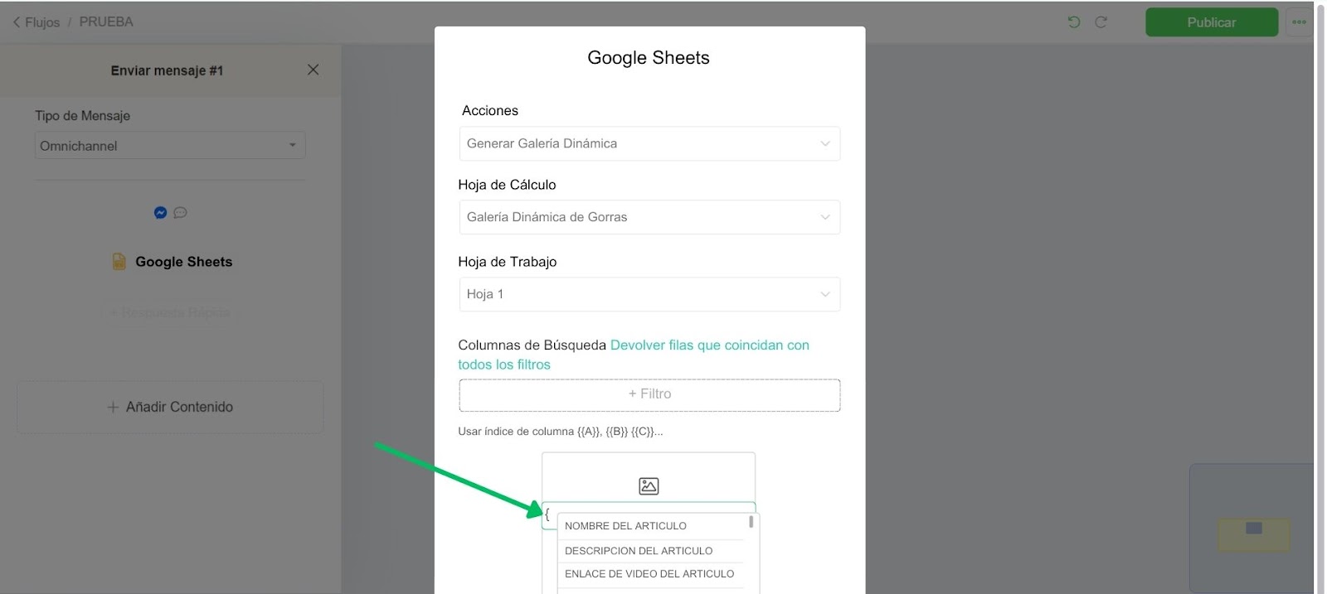Expand the Hoja de Cálculo dropdown
The height and width of the screenshot is (594, 1327).
[x=649, y=217]
